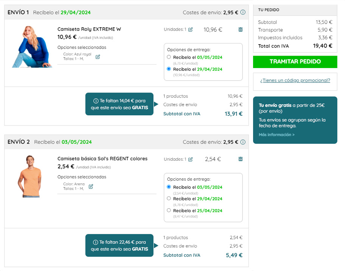Remove Sol's REGENT shirt with trash icon
The image size is (345, 271).
tap(241, 159)
